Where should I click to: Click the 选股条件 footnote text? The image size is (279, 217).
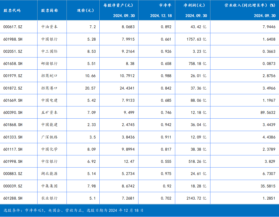pyautogui.click(x=74, y=211)
